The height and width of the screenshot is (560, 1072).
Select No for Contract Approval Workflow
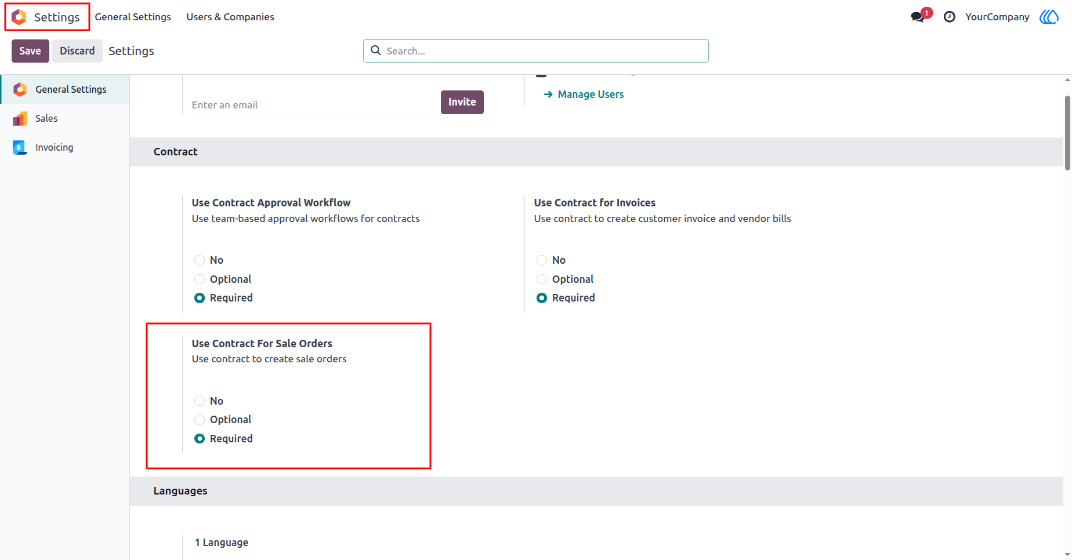[x=200, y=260]
